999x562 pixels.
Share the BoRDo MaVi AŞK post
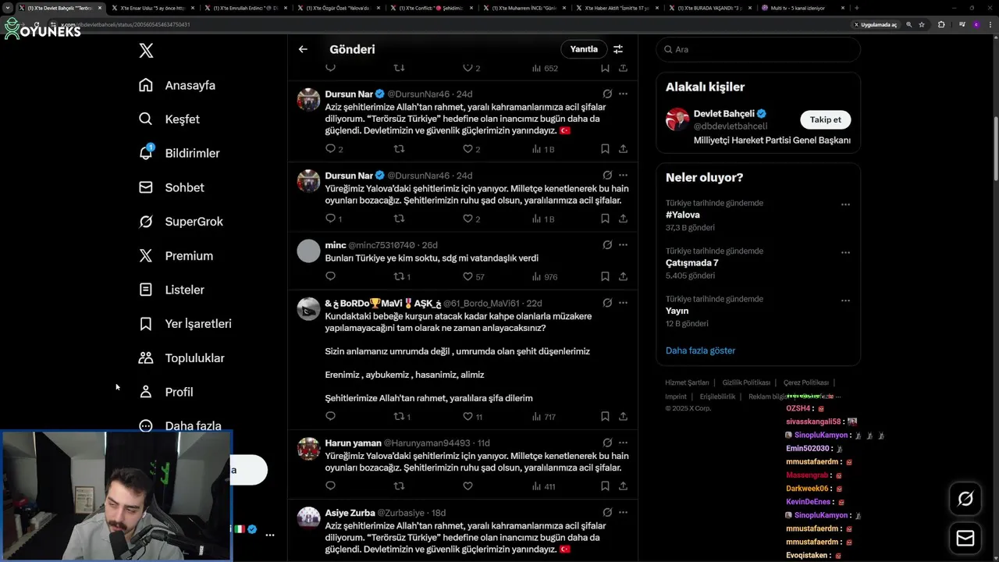click(623, 416)
